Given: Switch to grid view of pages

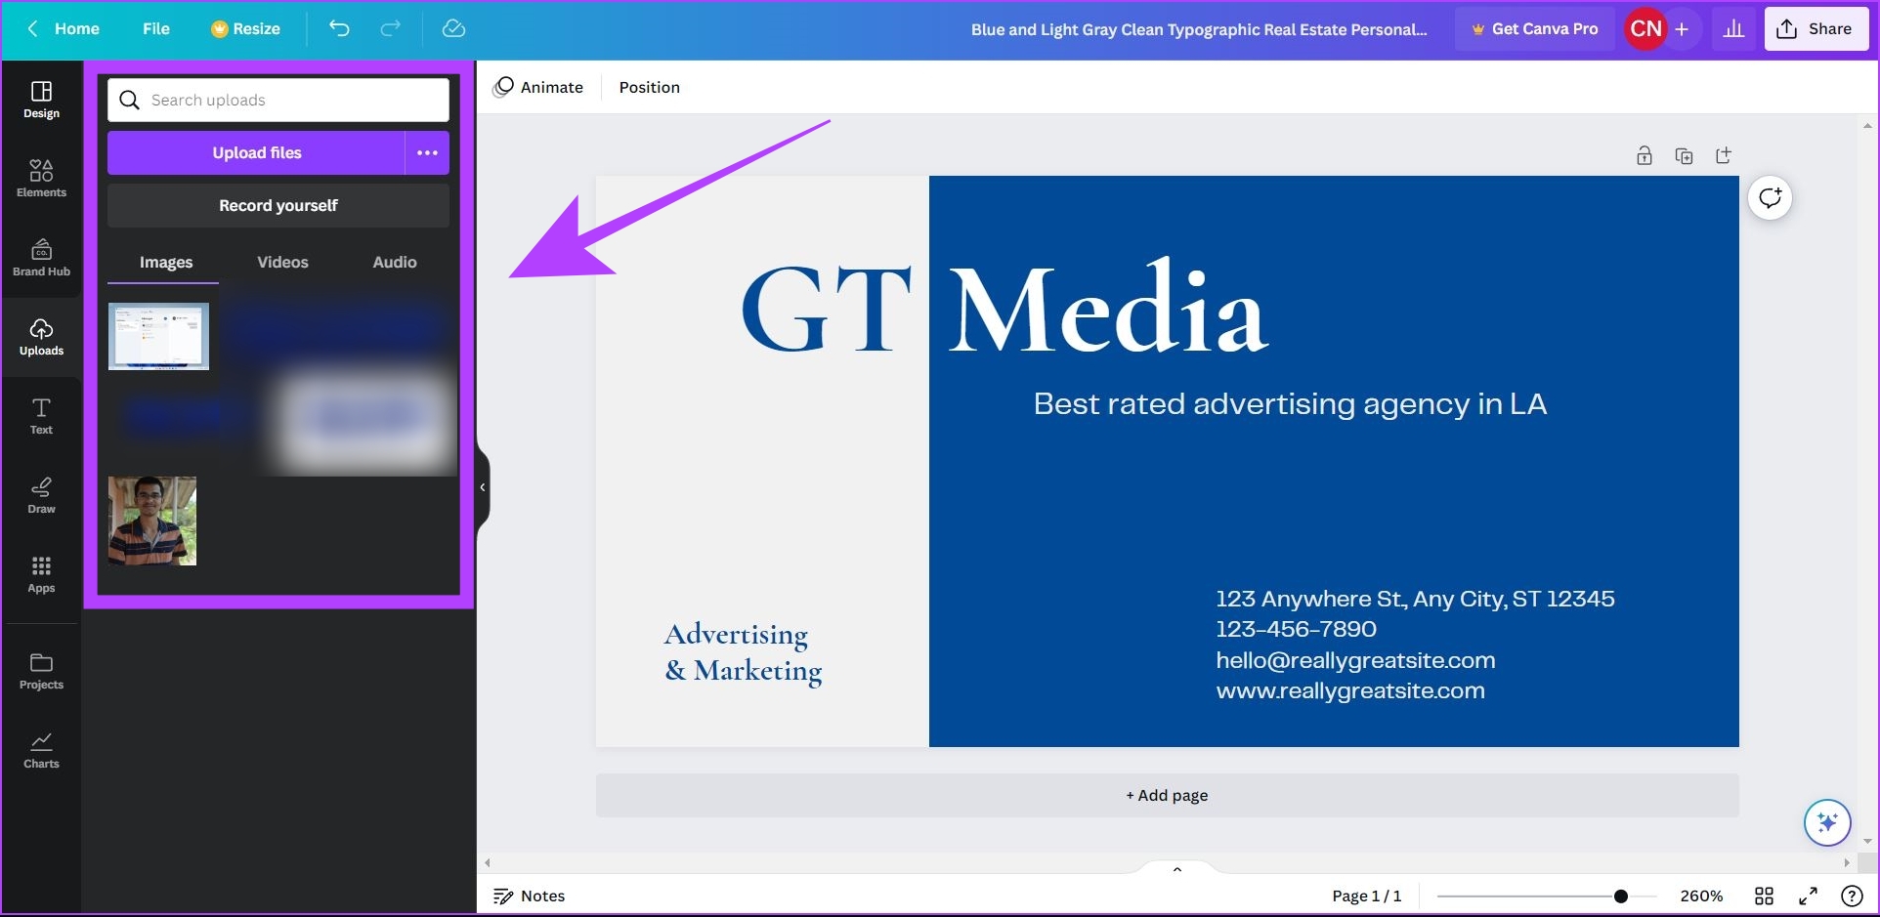Looking at the screenshot, I should (1764, 896).
